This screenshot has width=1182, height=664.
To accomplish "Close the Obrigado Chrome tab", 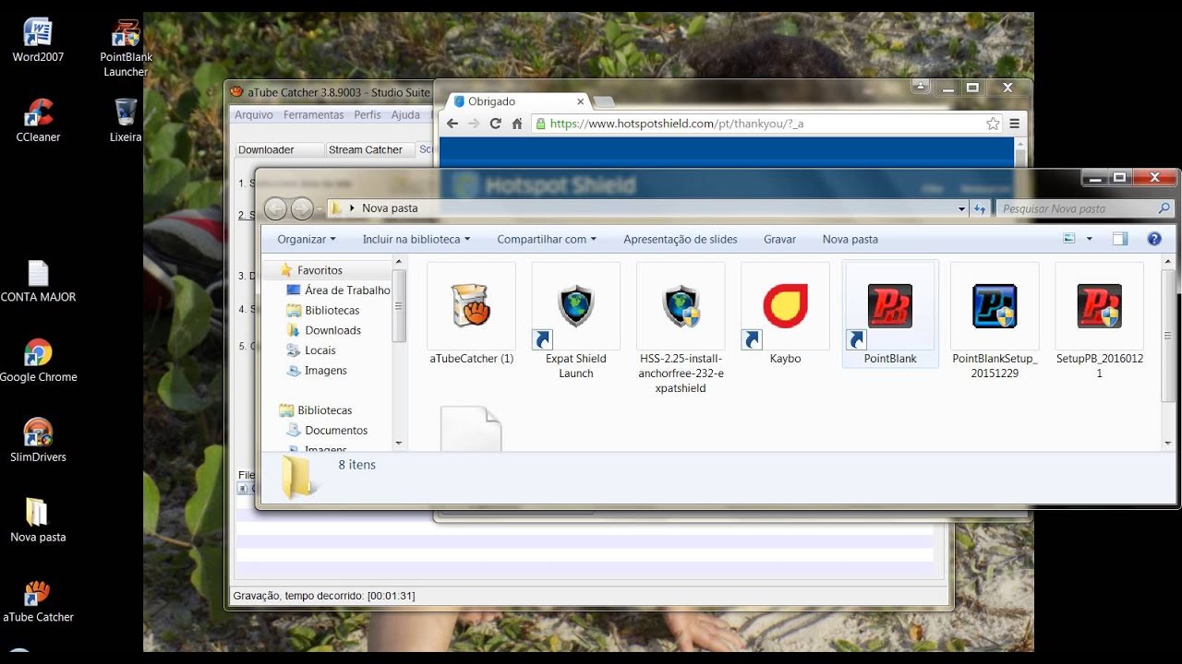I will pyautogui.click(x=581, y=101).
